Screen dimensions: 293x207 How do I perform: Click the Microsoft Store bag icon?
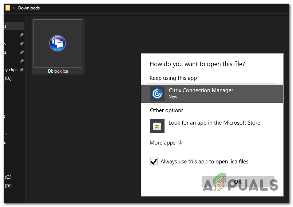point(157,126)
